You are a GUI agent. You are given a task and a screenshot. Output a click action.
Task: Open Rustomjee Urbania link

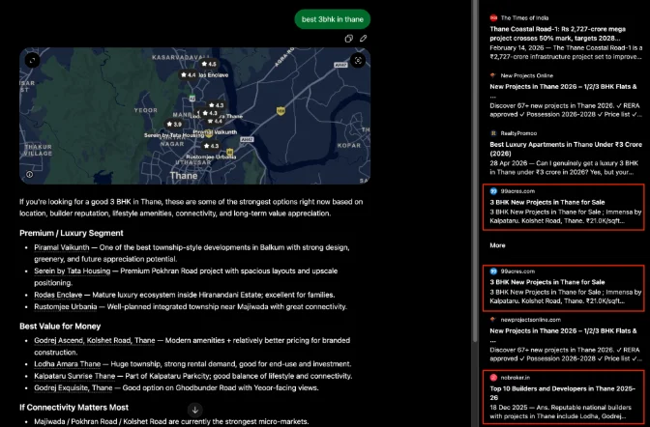(x=66, y=307)
